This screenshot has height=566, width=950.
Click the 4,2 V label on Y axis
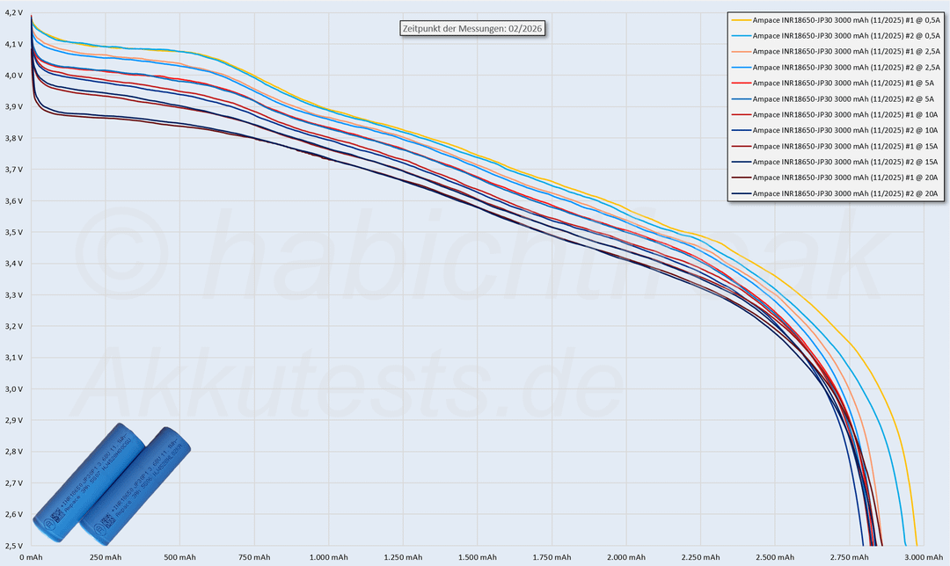click(x=14, y=12)
